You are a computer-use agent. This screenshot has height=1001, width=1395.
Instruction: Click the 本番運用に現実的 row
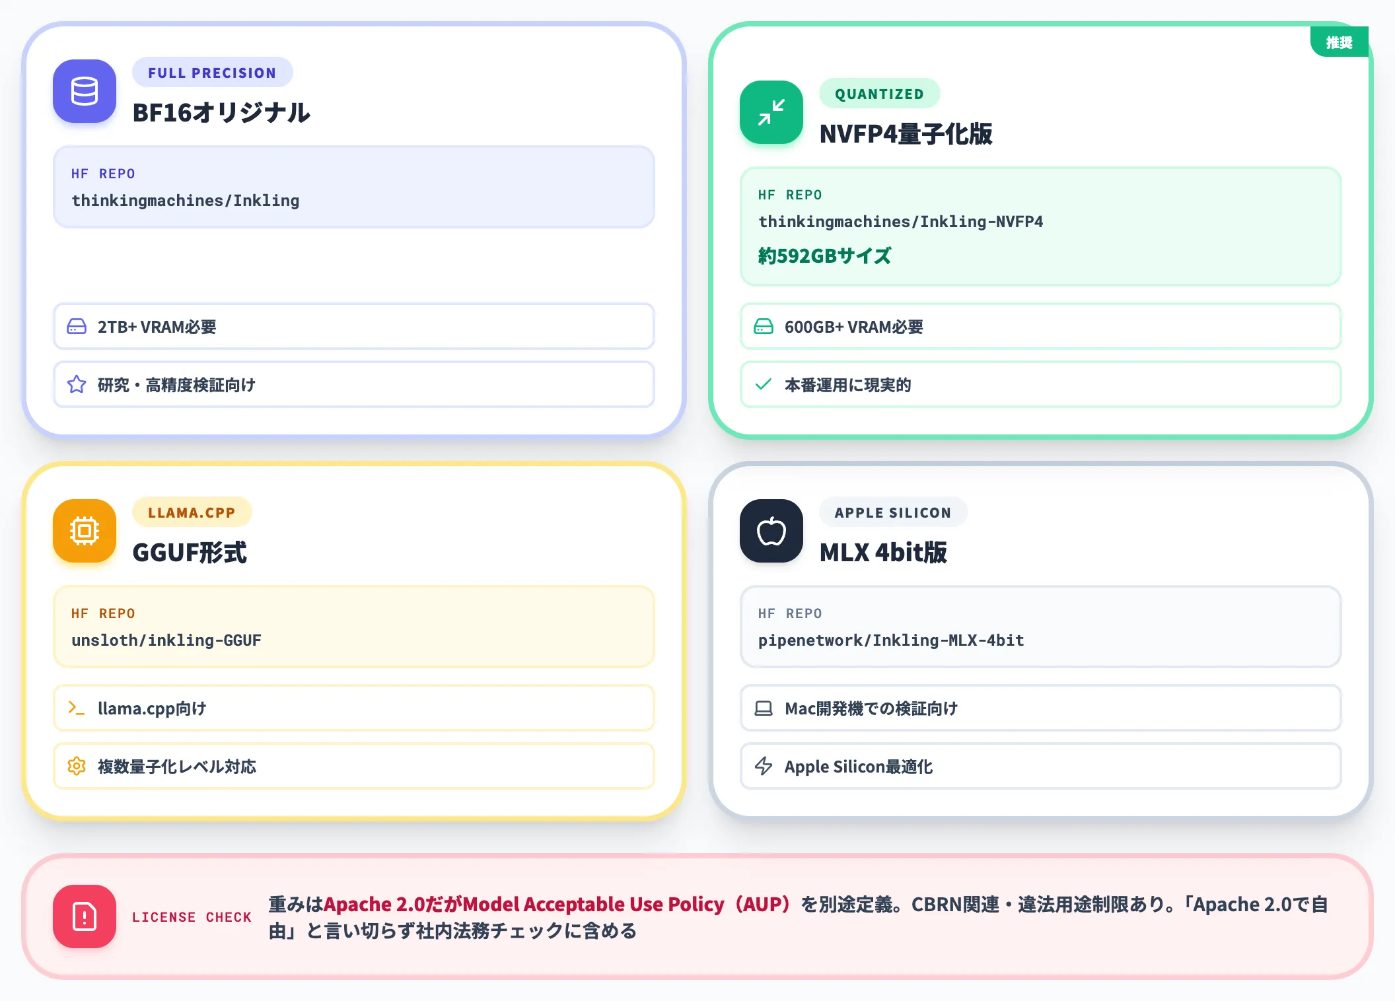pyautogui.click(x=1041, y=384)
